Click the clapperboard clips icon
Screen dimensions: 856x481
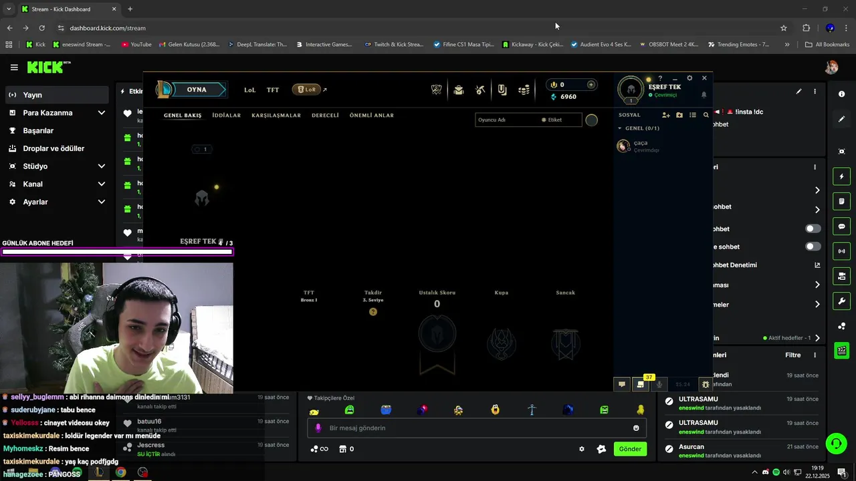(x=841, y=350)
